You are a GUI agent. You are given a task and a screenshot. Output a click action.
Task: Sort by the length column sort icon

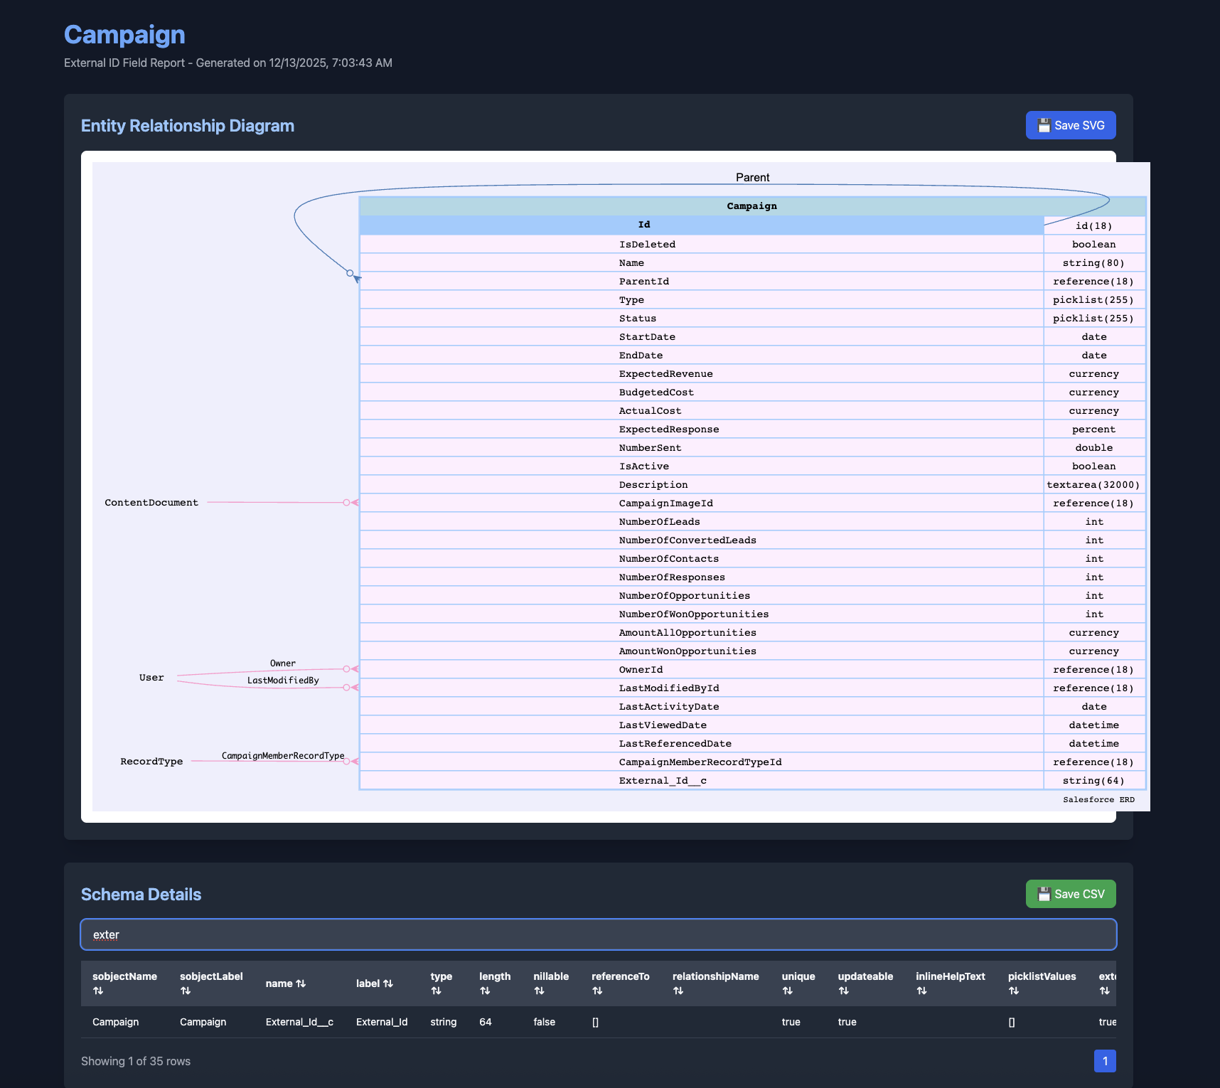click(x=485, y=991)
